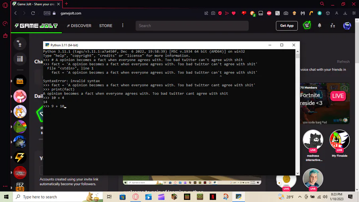The width and height of the screenshot is (359, 202).
Task: Open the Game Jolt sidebar library shelf icon
Action: tap(20, 59)
